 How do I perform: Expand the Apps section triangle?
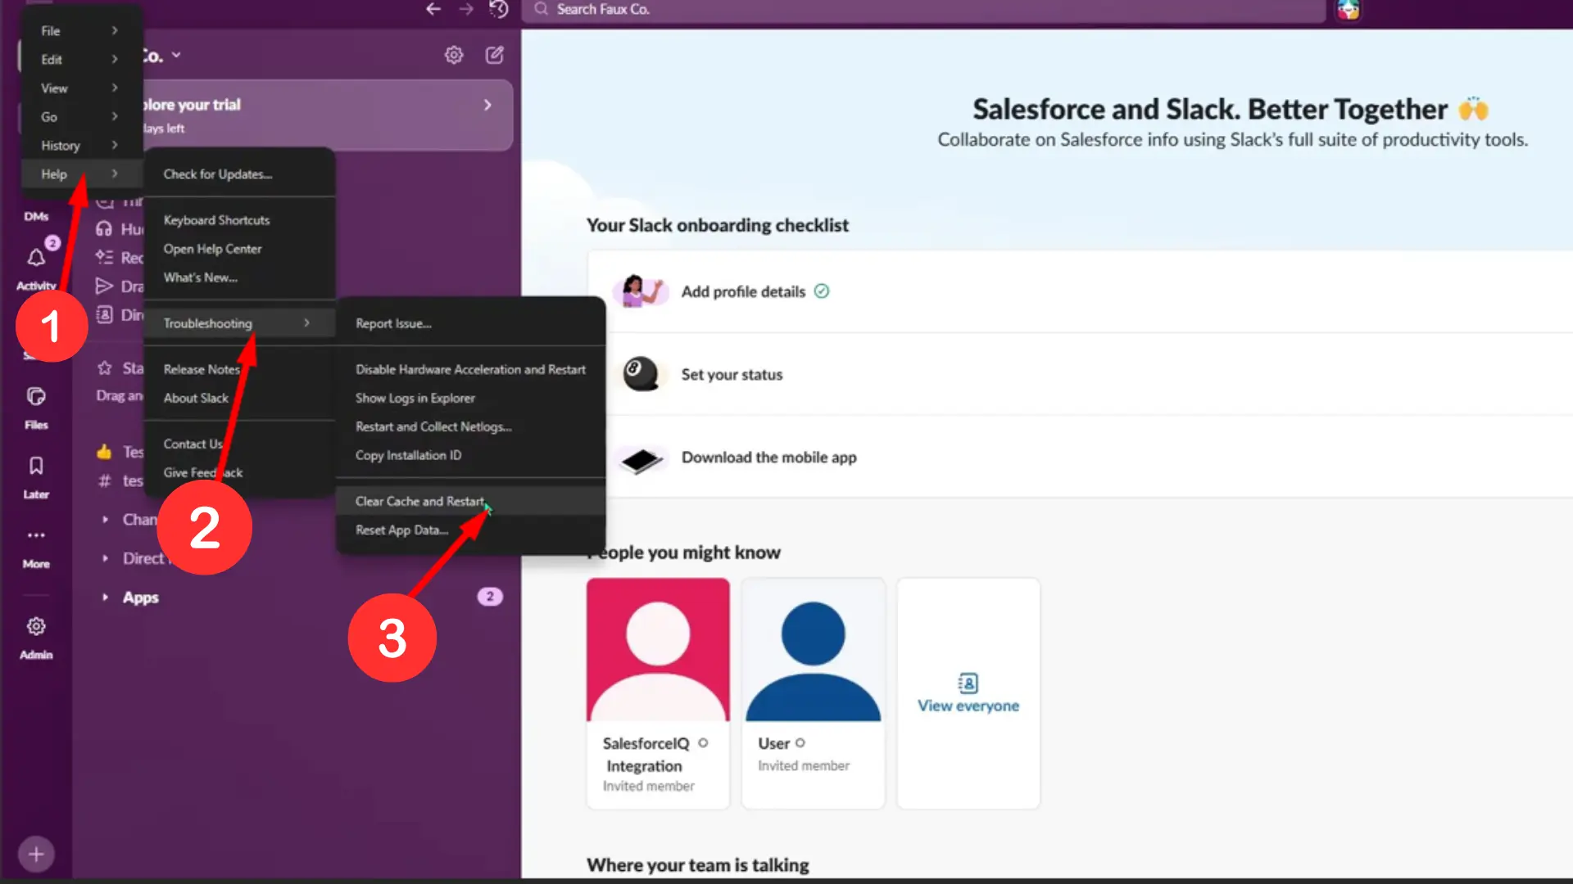coord(105,597)
